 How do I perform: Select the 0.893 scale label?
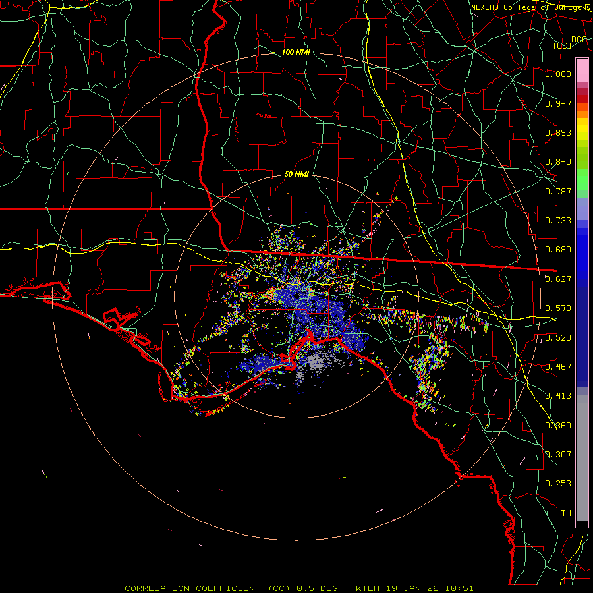coord(558,132)
